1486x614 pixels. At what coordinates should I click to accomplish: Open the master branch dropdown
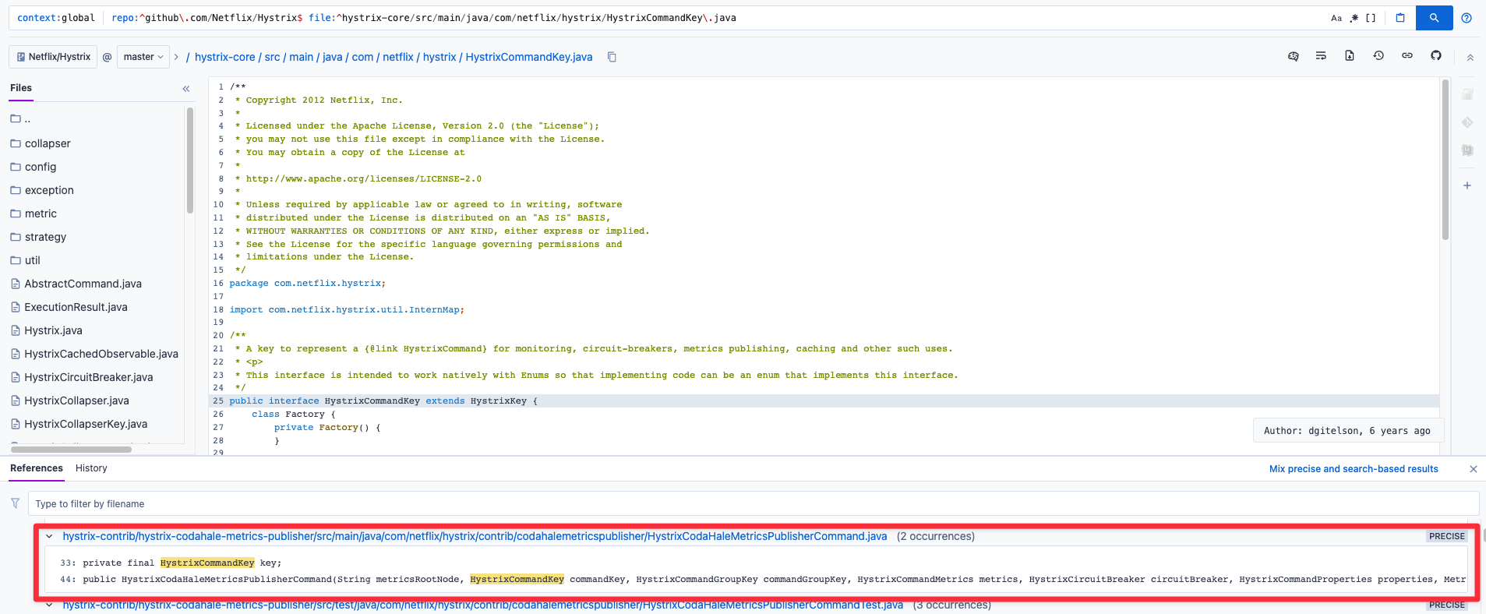tap(143, 57)
